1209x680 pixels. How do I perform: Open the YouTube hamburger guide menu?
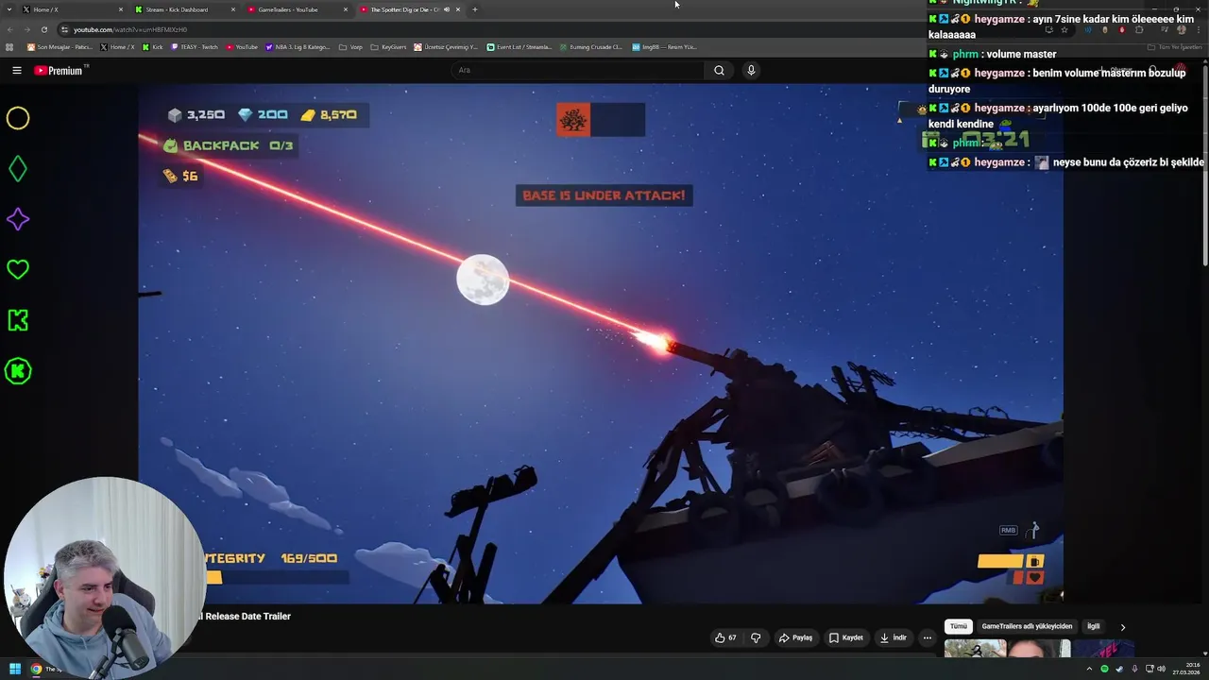pyautogui.click(x=16, y=70)
